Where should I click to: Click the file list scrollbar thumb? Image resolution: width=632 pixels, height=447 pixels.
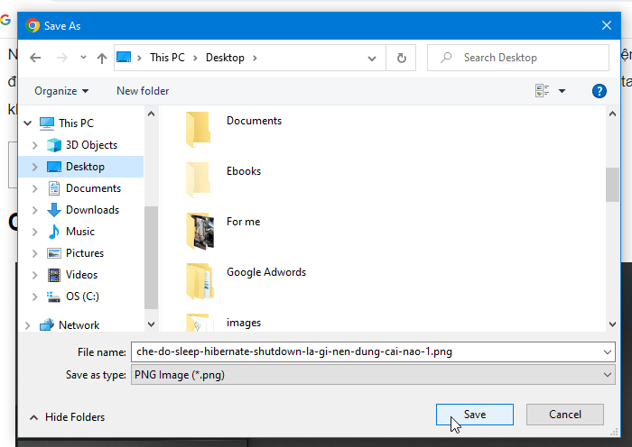click(612, 185)
